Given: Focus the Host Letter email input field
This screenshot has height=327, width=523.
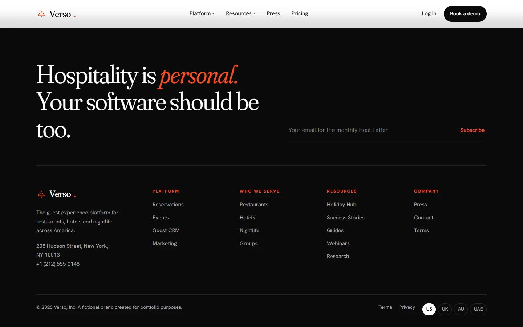Looking at the screenshot, I should click(371, 130).
